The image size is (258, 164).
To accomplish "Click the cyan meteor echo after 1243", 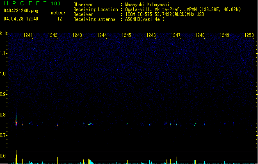I will coord(91,124).
